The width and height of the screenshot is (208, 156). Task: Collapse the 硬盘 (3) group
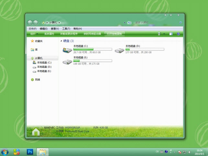coord(61,41)
